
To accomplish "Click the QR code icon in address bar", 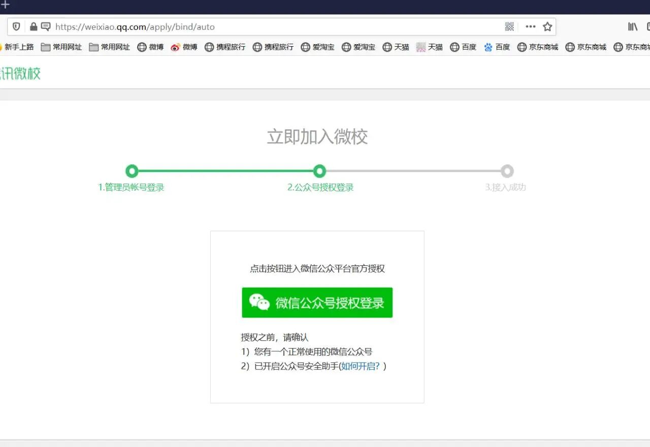I will click(510, 26).
